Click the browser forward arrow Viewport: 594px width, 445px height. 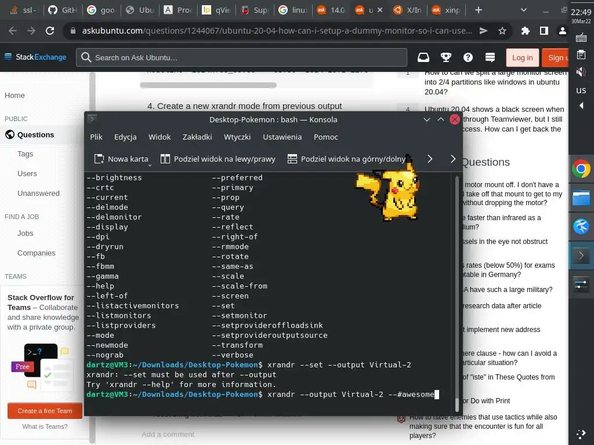point(31,31)
